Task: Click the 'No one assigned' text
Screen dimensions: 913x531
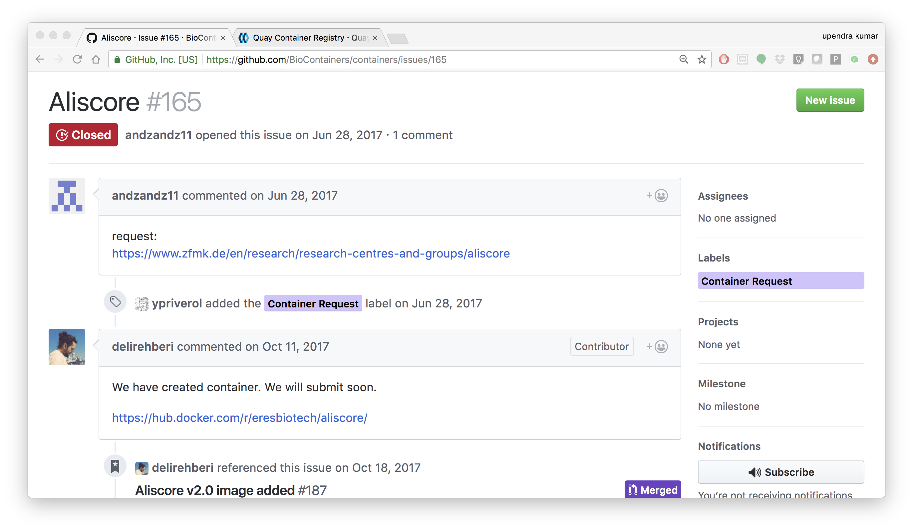Action: 737,218
